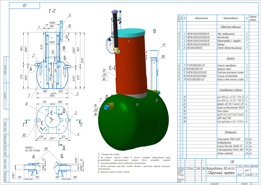261x185 pixels.
Task: Click designation 'ЛОСЖ.0260.040.000.СБ'
Action: pyautogui.click(x=198, y=44)
